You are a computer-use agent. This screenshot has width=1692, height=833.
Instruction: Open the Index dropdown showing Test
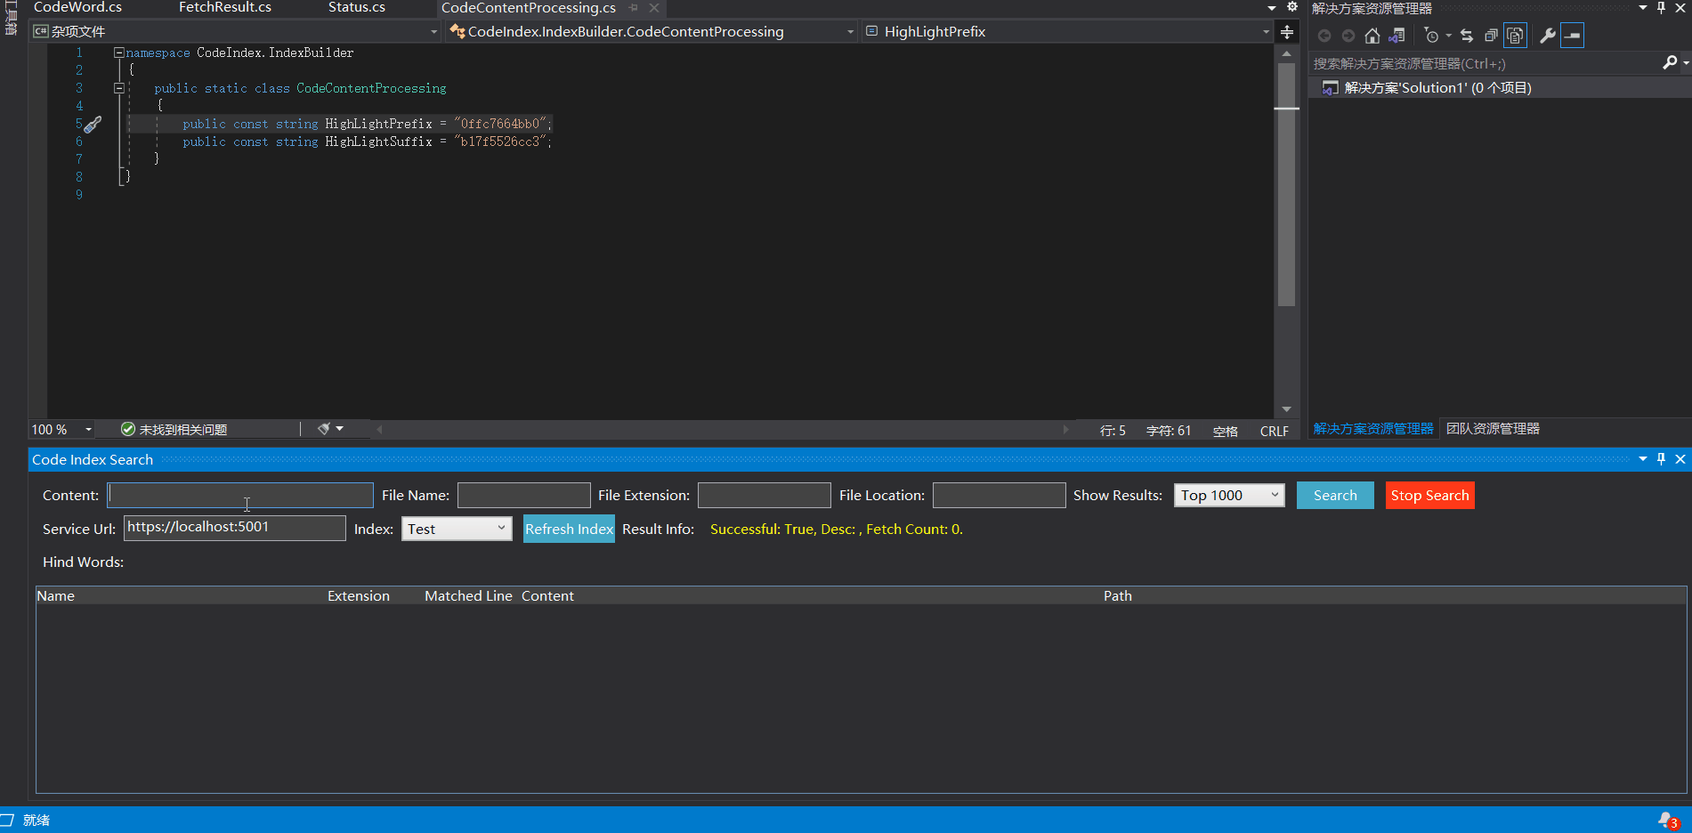(x=456, y=528)
